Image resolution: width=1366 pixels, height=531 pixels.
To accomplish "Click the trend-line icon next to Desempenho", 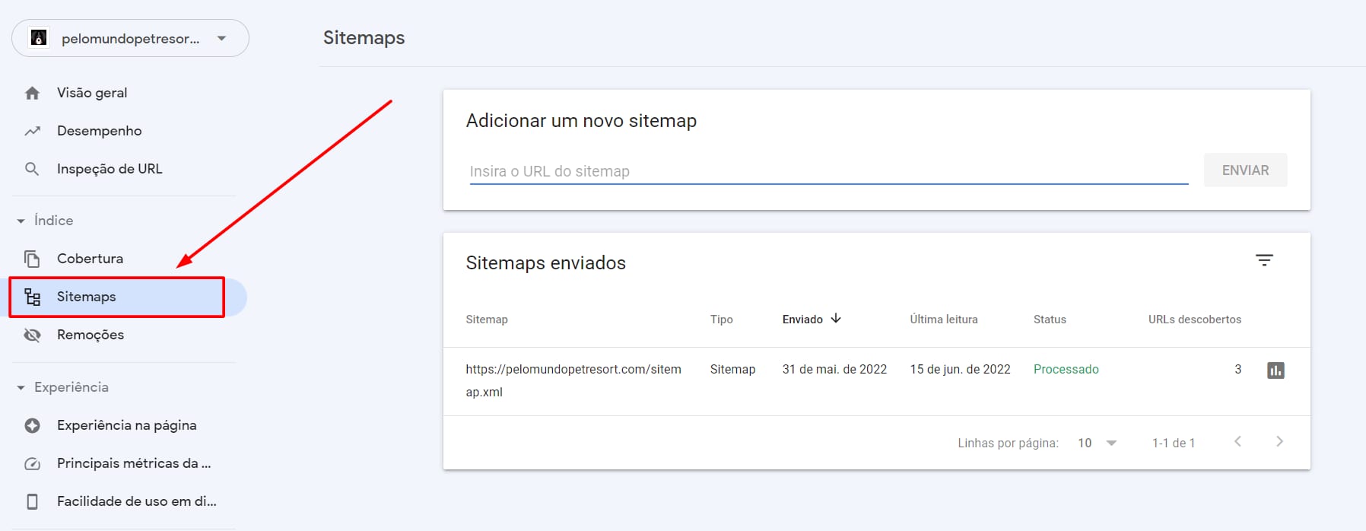I will 32,131.
